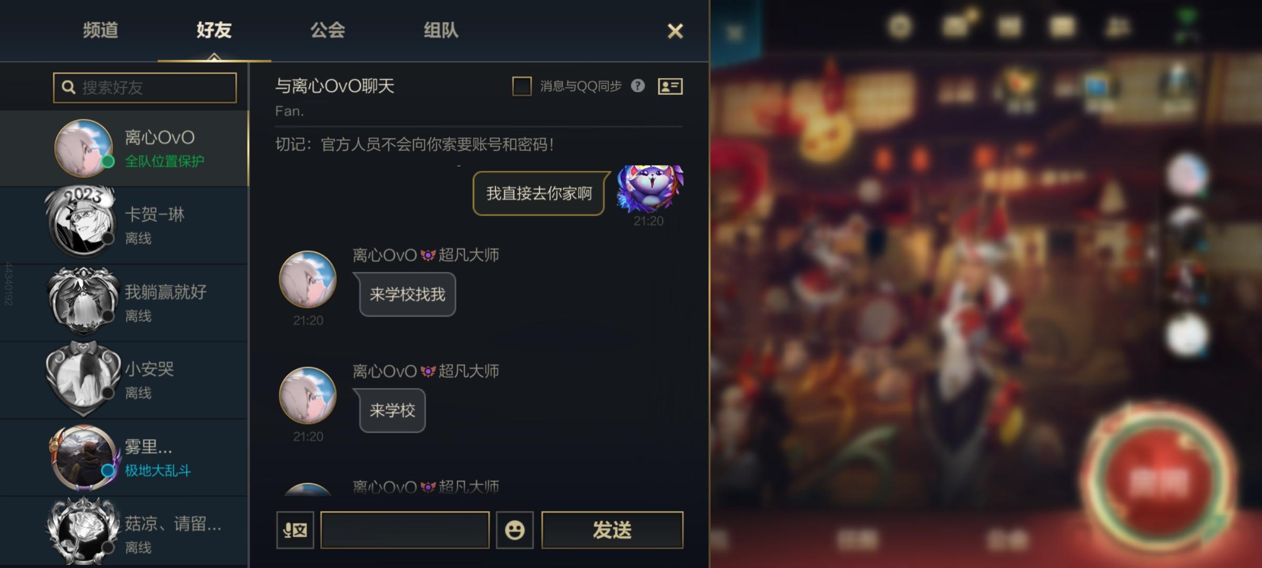Viewport: 1262px width, 568px height.
Task: Open the friend profile card icon
Action: (x=670, y=86)
